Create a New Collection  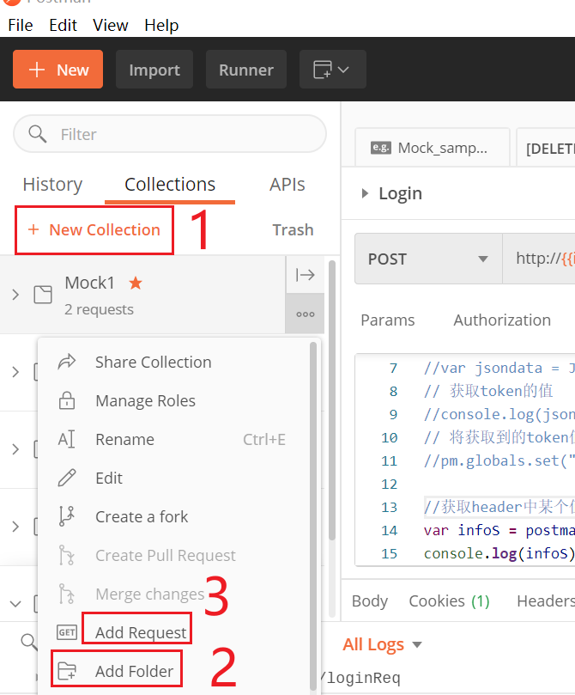pyautogui.click(x=94, y=229)
